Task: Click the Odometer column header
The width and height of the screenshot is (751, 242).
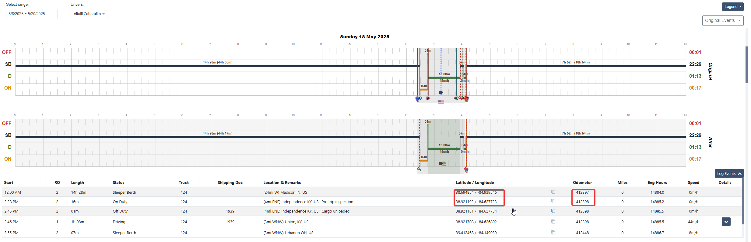Action: (582, 182)
